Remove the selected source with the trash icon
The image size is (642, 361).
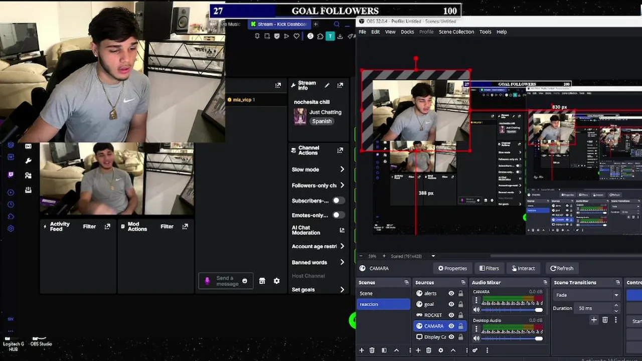429,350
